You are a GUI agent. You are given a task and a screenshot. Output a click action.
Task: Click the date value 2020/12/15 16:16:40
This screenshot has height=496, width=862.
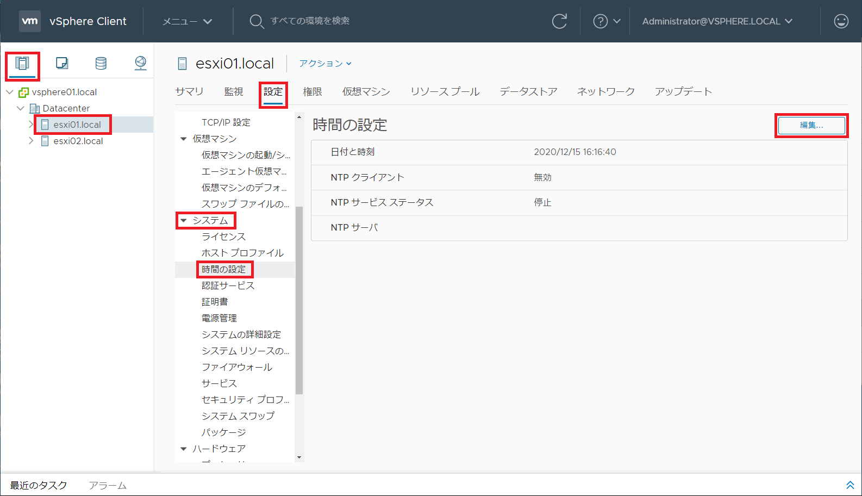pos(575,152)
